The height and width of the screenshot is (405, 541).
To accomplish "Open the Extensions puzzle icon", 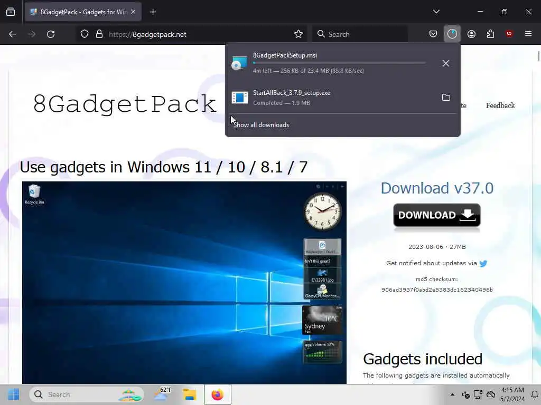I will [x=490, y=34].
